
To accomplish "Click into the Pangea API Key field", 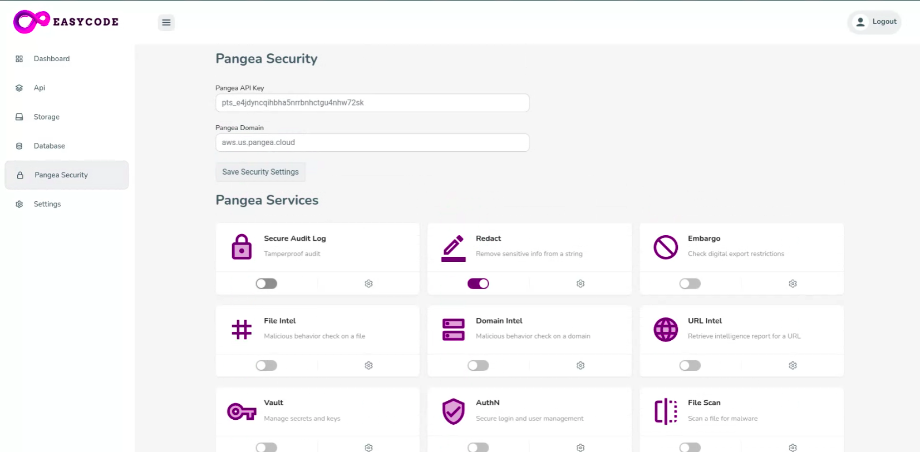I will click(372, 103).
